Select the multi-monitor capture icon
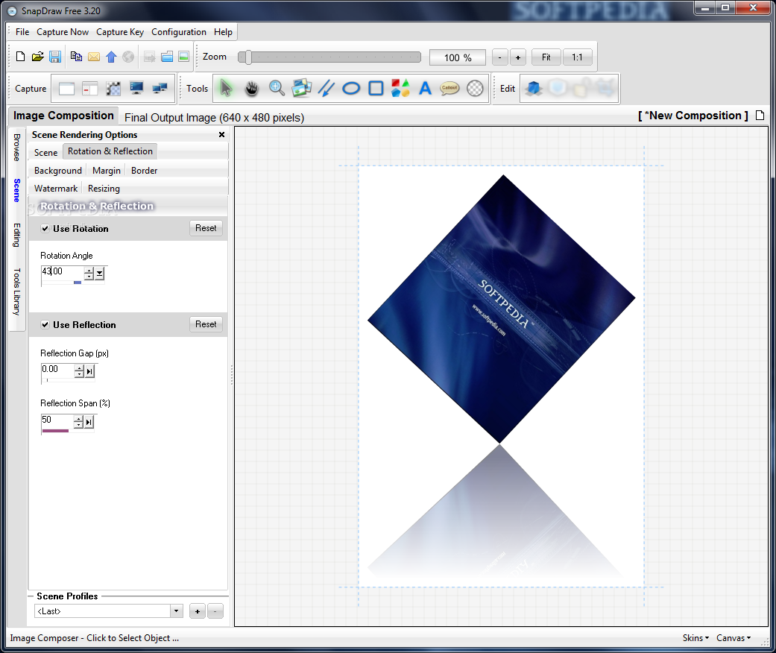This screenshot has width=776, height=653. [x=160, y=89]
